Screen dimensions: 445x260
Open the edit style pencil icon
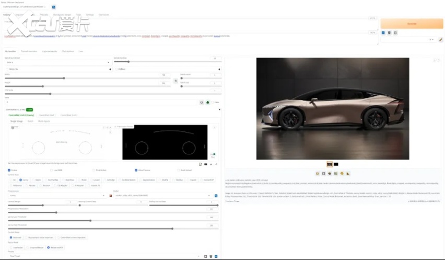tap(440, 39)
